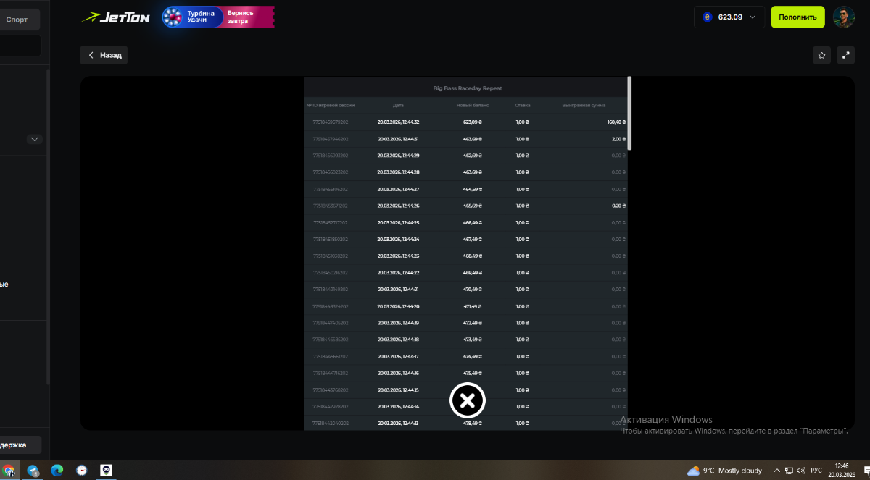This screenshot has width=870, height=480.
Task: Launch Telegram from the taskbar
Action: (x=33, y=470)
